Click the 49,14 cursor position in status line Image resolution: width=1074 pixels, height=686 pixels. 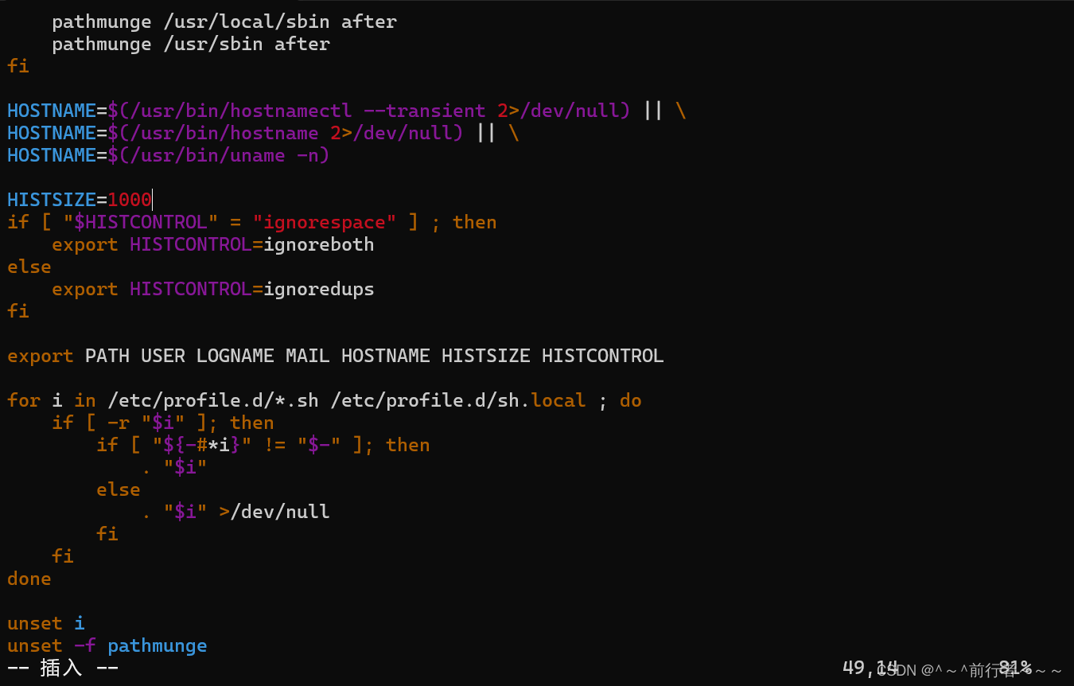click(870, 668)
